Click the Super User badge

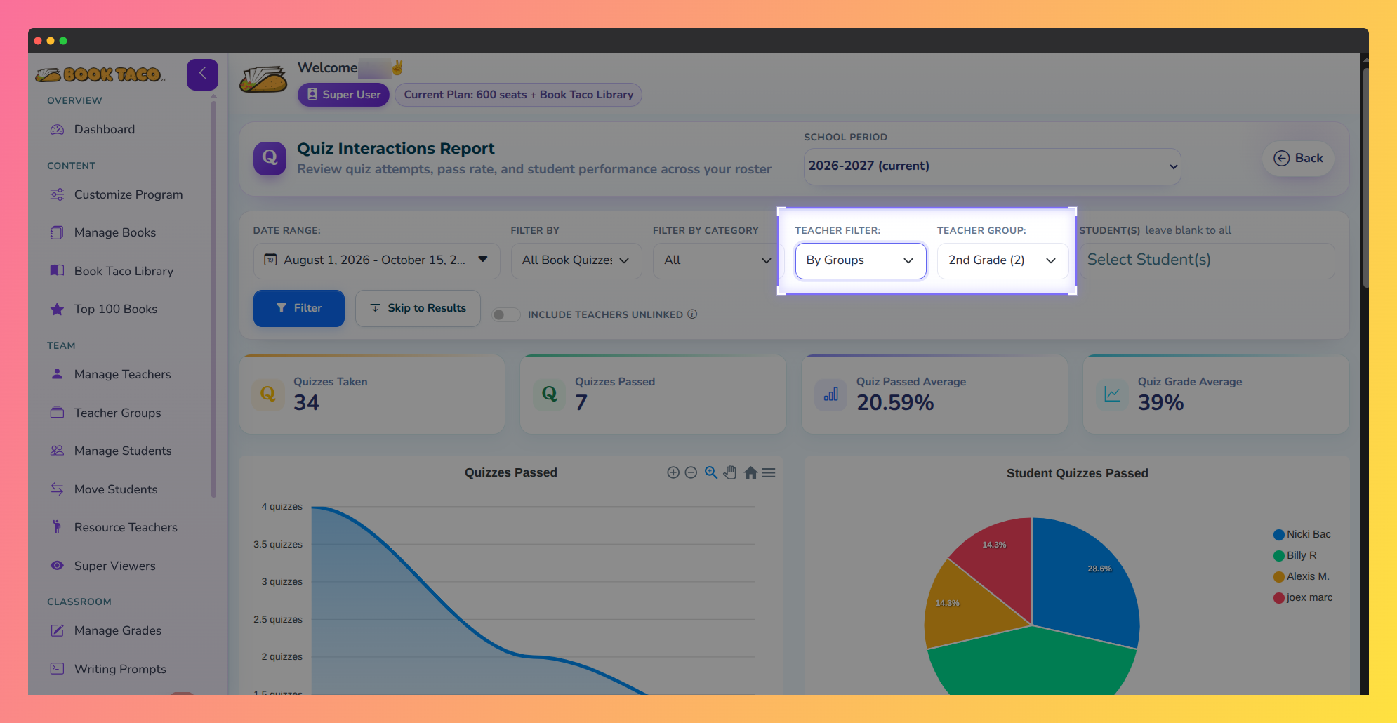coord(343,95)
